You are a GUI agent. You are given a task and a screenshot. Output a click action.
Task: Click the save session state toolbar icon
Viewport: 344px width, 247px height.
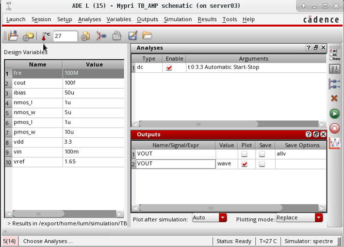(13, 36)
